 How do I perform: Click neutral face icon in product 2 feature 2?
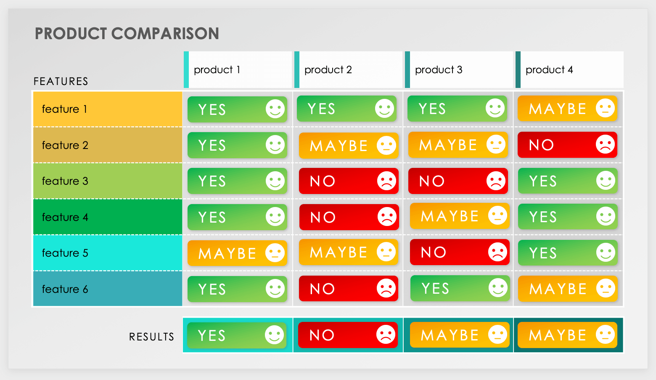coord(386,146)
